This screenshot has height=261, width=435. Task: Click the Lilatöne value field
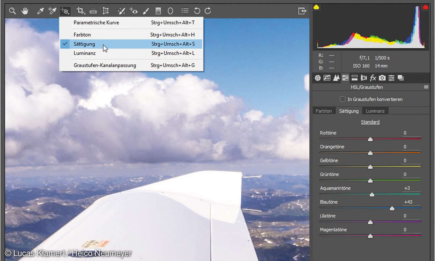(411, 216)
